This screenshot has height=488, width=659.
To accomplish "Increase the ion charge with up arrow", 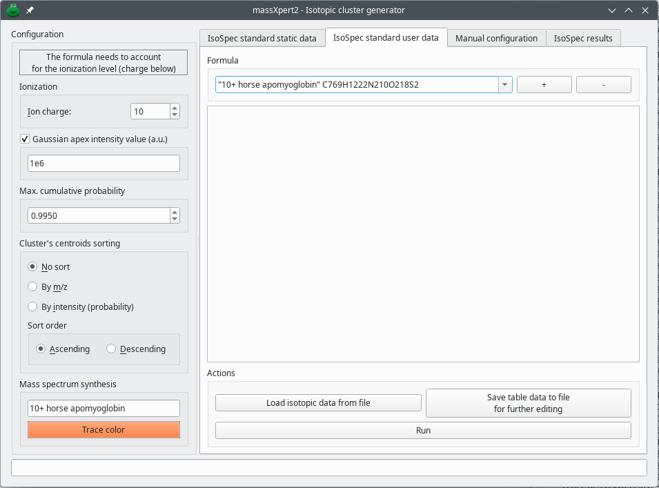I will (x=175, y=108).
